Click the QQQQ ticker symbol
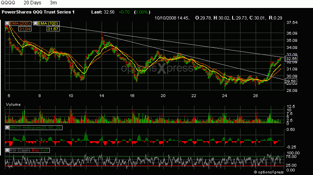313x175 pixels. pos(8,3)
